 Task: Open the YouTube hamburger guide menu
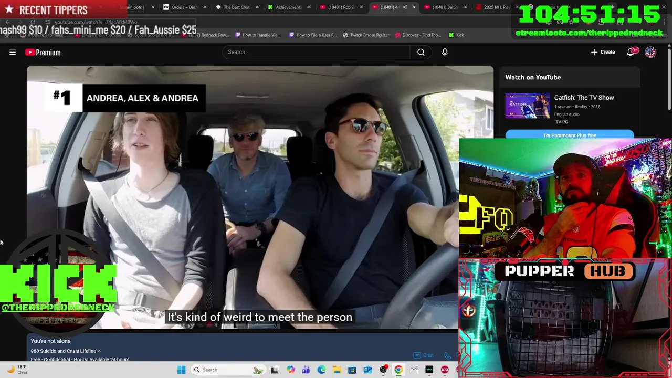(13, 52)
